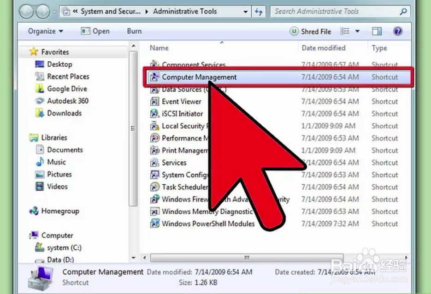Screen dimensions: 431x294
Task: Click the Homegroup icon in sidebar
Action: pos(34,211)
